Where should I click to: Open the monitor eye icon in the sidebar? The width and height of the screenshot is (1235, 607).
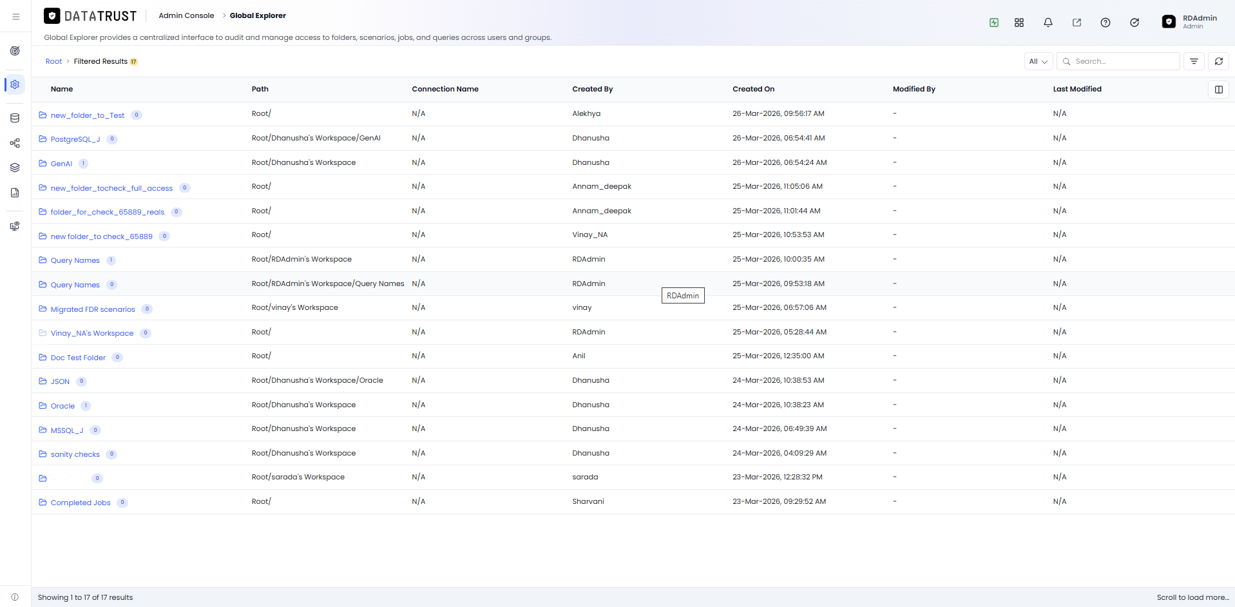(x=15, y=226)
